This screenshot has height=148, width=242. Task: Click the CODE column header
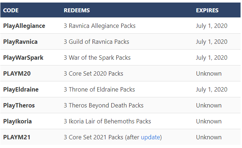coord(11,10)
